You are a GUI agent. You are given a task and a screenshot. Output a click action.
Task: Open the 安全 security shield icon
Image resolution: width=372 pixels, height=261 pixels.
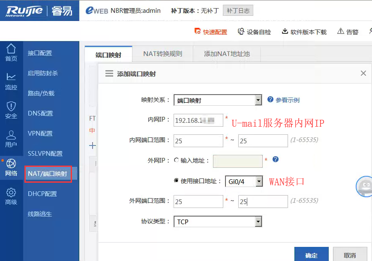point(11,107)
